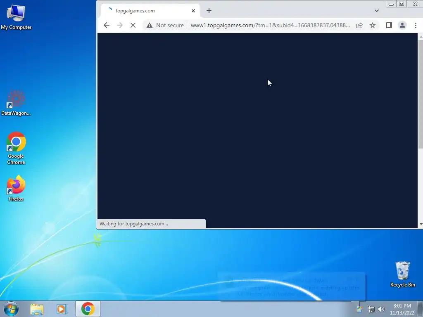Close the topgalgames.com tab

(x=193, y=11)
